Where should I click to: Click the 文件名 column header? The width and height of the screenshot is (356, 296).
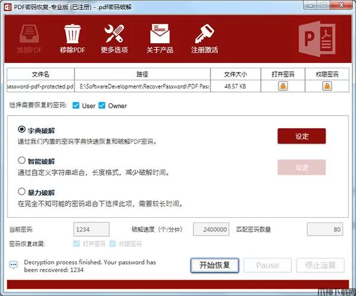(x=40, y=74)
